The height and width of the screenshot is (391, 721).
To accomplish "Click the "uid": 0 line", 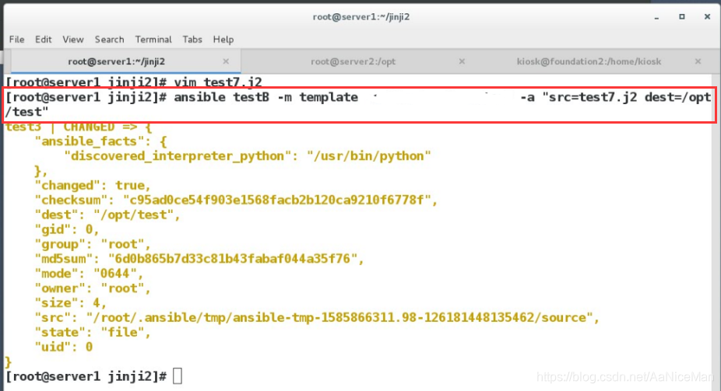I will coord(63,347).
